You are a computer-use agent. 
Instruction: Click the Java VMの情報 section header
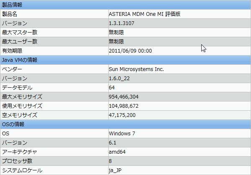125,60
